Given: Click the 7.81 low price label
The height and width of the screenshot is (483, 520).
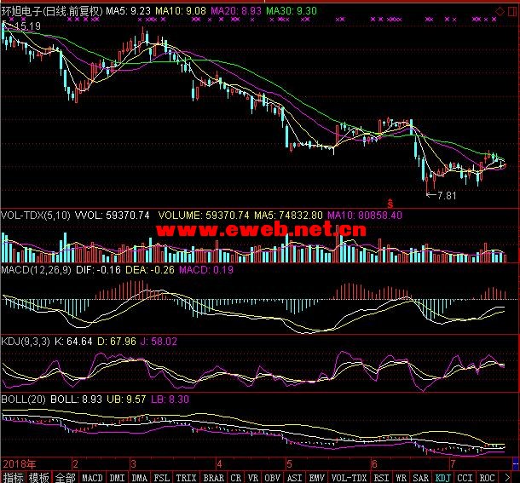Looking at the screenshot, I should click(447, 196).
